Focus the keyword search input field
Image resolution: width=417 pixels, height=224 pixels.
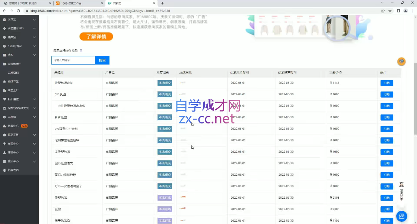click(x=73, y=60)
